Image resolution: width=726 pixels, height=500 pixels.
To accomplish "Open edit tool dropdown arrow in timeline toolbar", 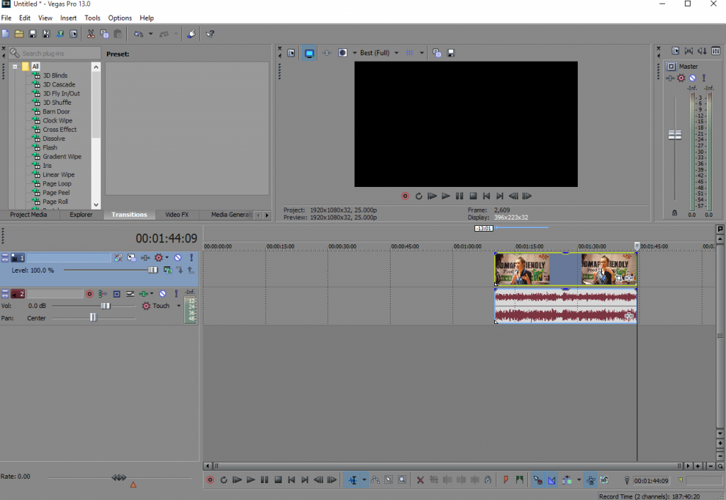I will [364, 480].
